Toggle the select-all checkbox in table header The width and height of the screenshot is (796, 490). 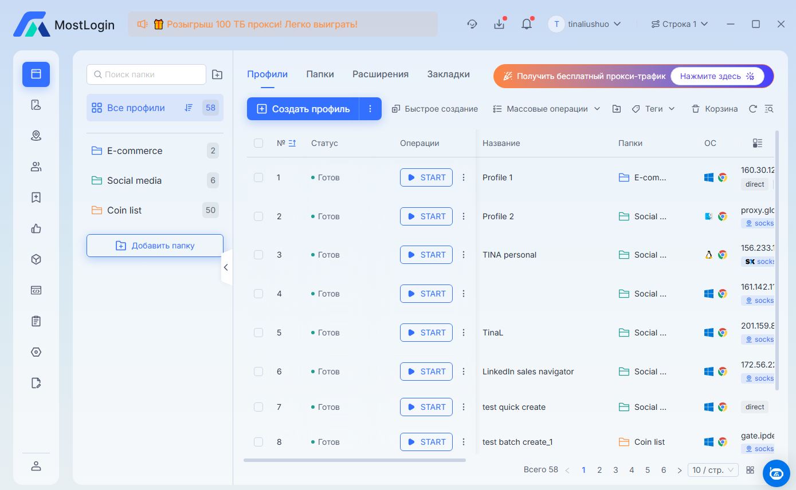[x=258, y=143]
